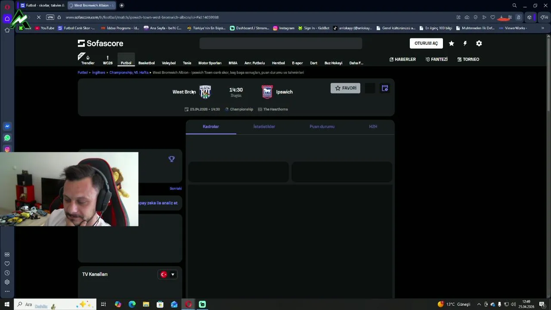Select Tenis sport tab
Screen dimensions: 551x310
pos(187,63)
